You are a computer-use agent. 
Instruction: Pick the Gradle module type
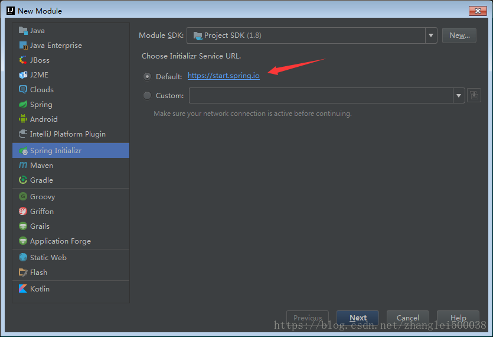pos(71,180)
